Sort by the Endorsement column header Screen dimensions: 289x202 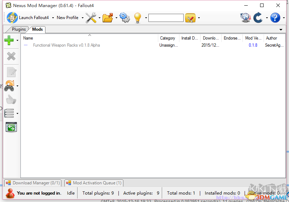point(232,38)
